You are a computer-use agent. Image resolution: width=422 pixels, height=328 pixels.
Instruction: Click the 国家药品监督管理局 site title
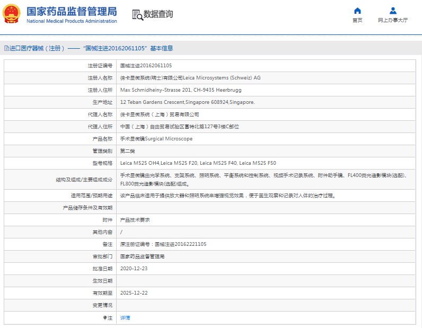[72, 11]
